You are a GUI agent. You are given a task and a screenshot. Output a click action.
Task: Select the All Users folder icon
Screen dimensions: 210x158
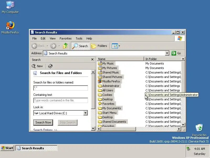tap(100, 90)
